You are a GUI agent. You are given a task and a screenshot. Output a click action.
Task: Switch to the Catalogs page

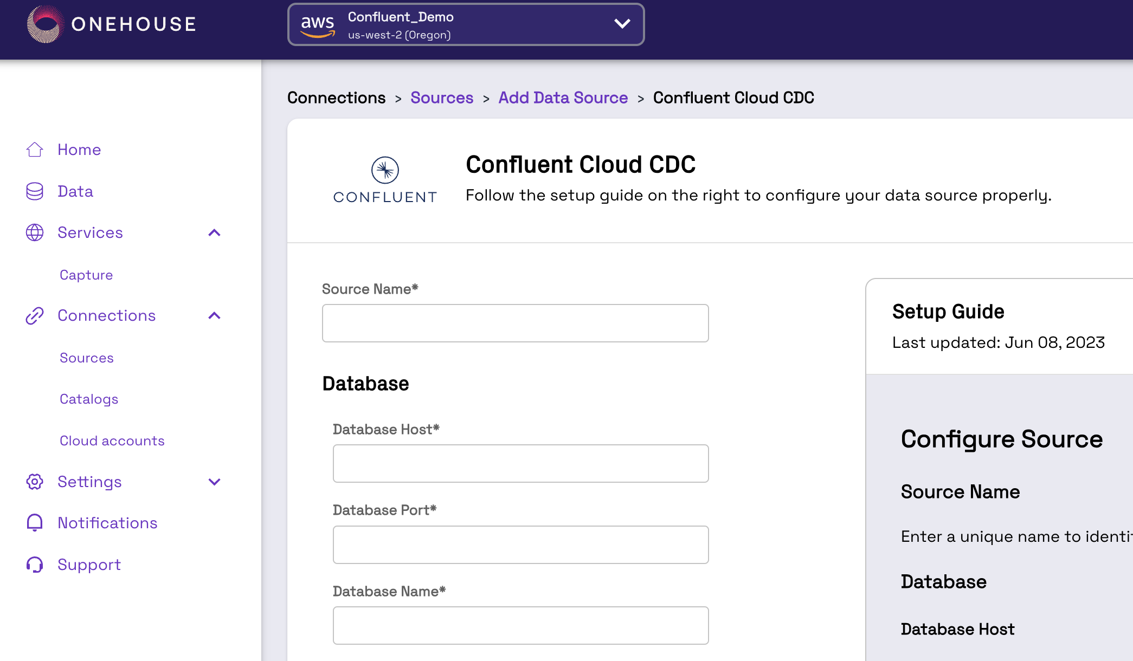coord(88,399)
